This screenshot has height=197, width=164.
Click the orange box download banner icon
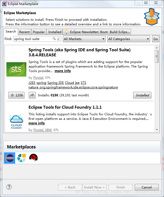pos(152,17)
